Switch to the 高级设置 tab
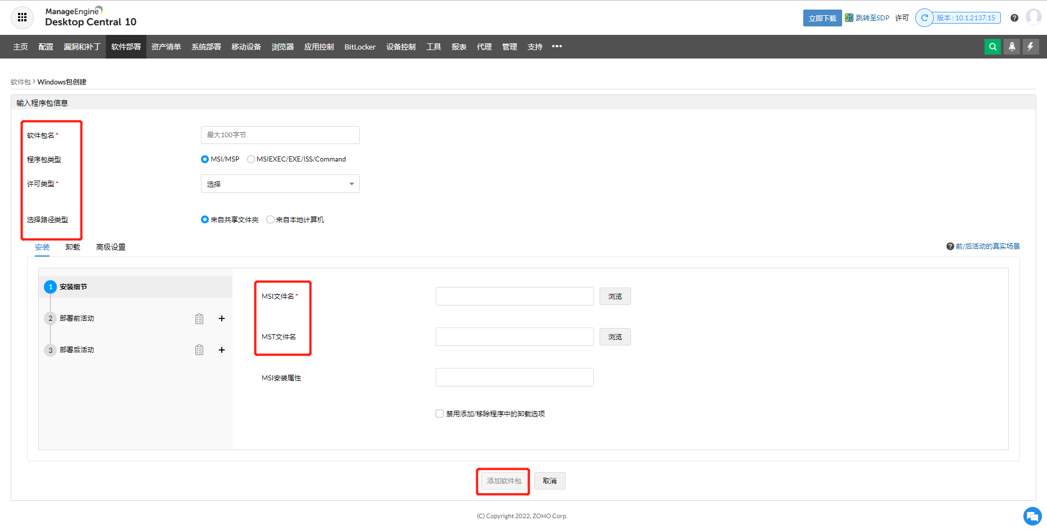 (x=111, y=247)
